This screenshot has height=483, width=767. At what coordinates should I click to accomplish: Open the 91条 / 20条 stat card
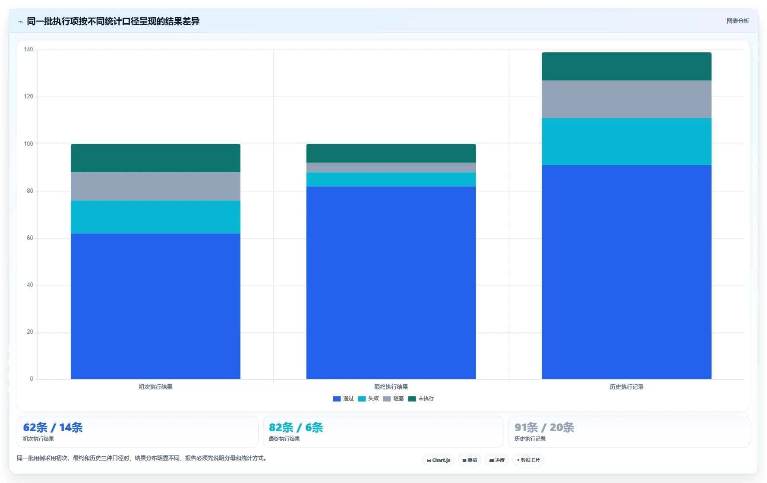629,432
